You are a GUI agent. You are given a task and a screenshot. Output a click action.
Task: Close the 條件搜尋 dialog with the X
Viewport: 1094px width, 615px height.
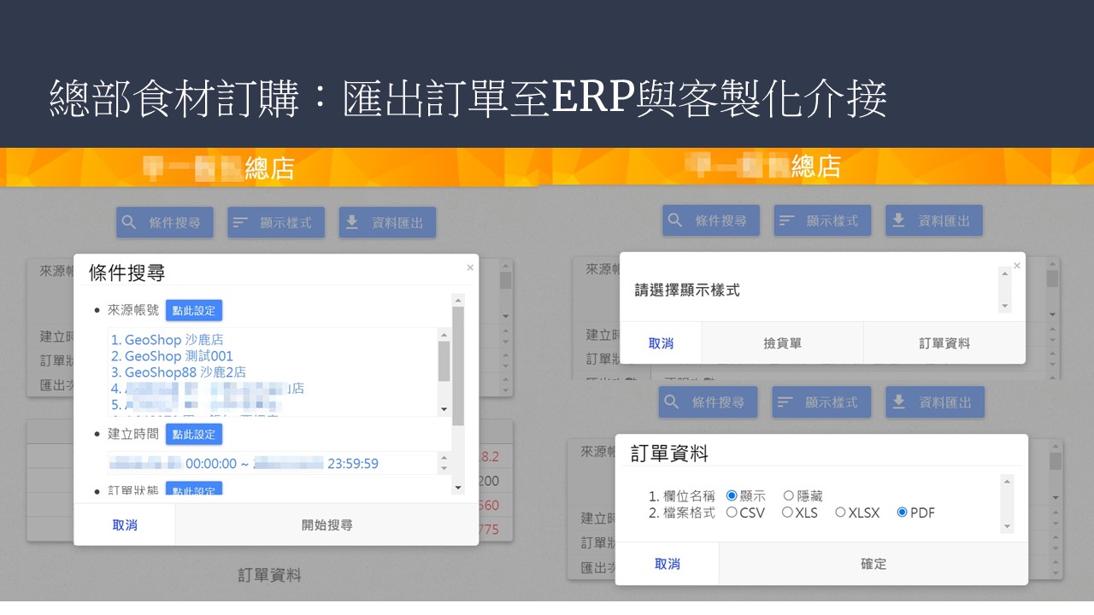pyautogui.click(x=469, y=267)
